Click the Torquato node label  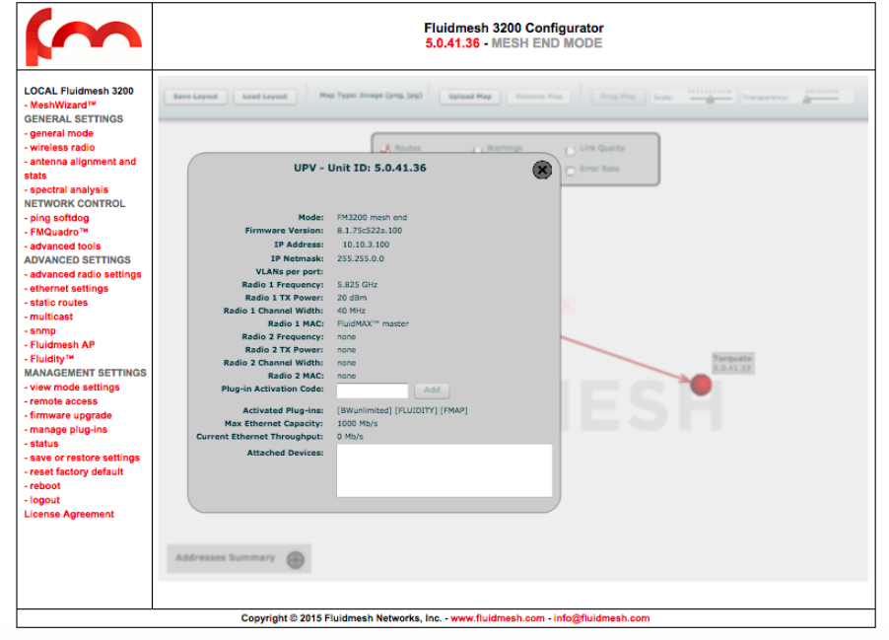point(732,363)
